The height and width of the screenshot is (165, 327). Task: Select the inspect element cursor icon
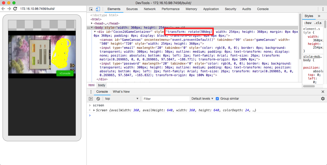pyautogui.click(x=91, y=9)
